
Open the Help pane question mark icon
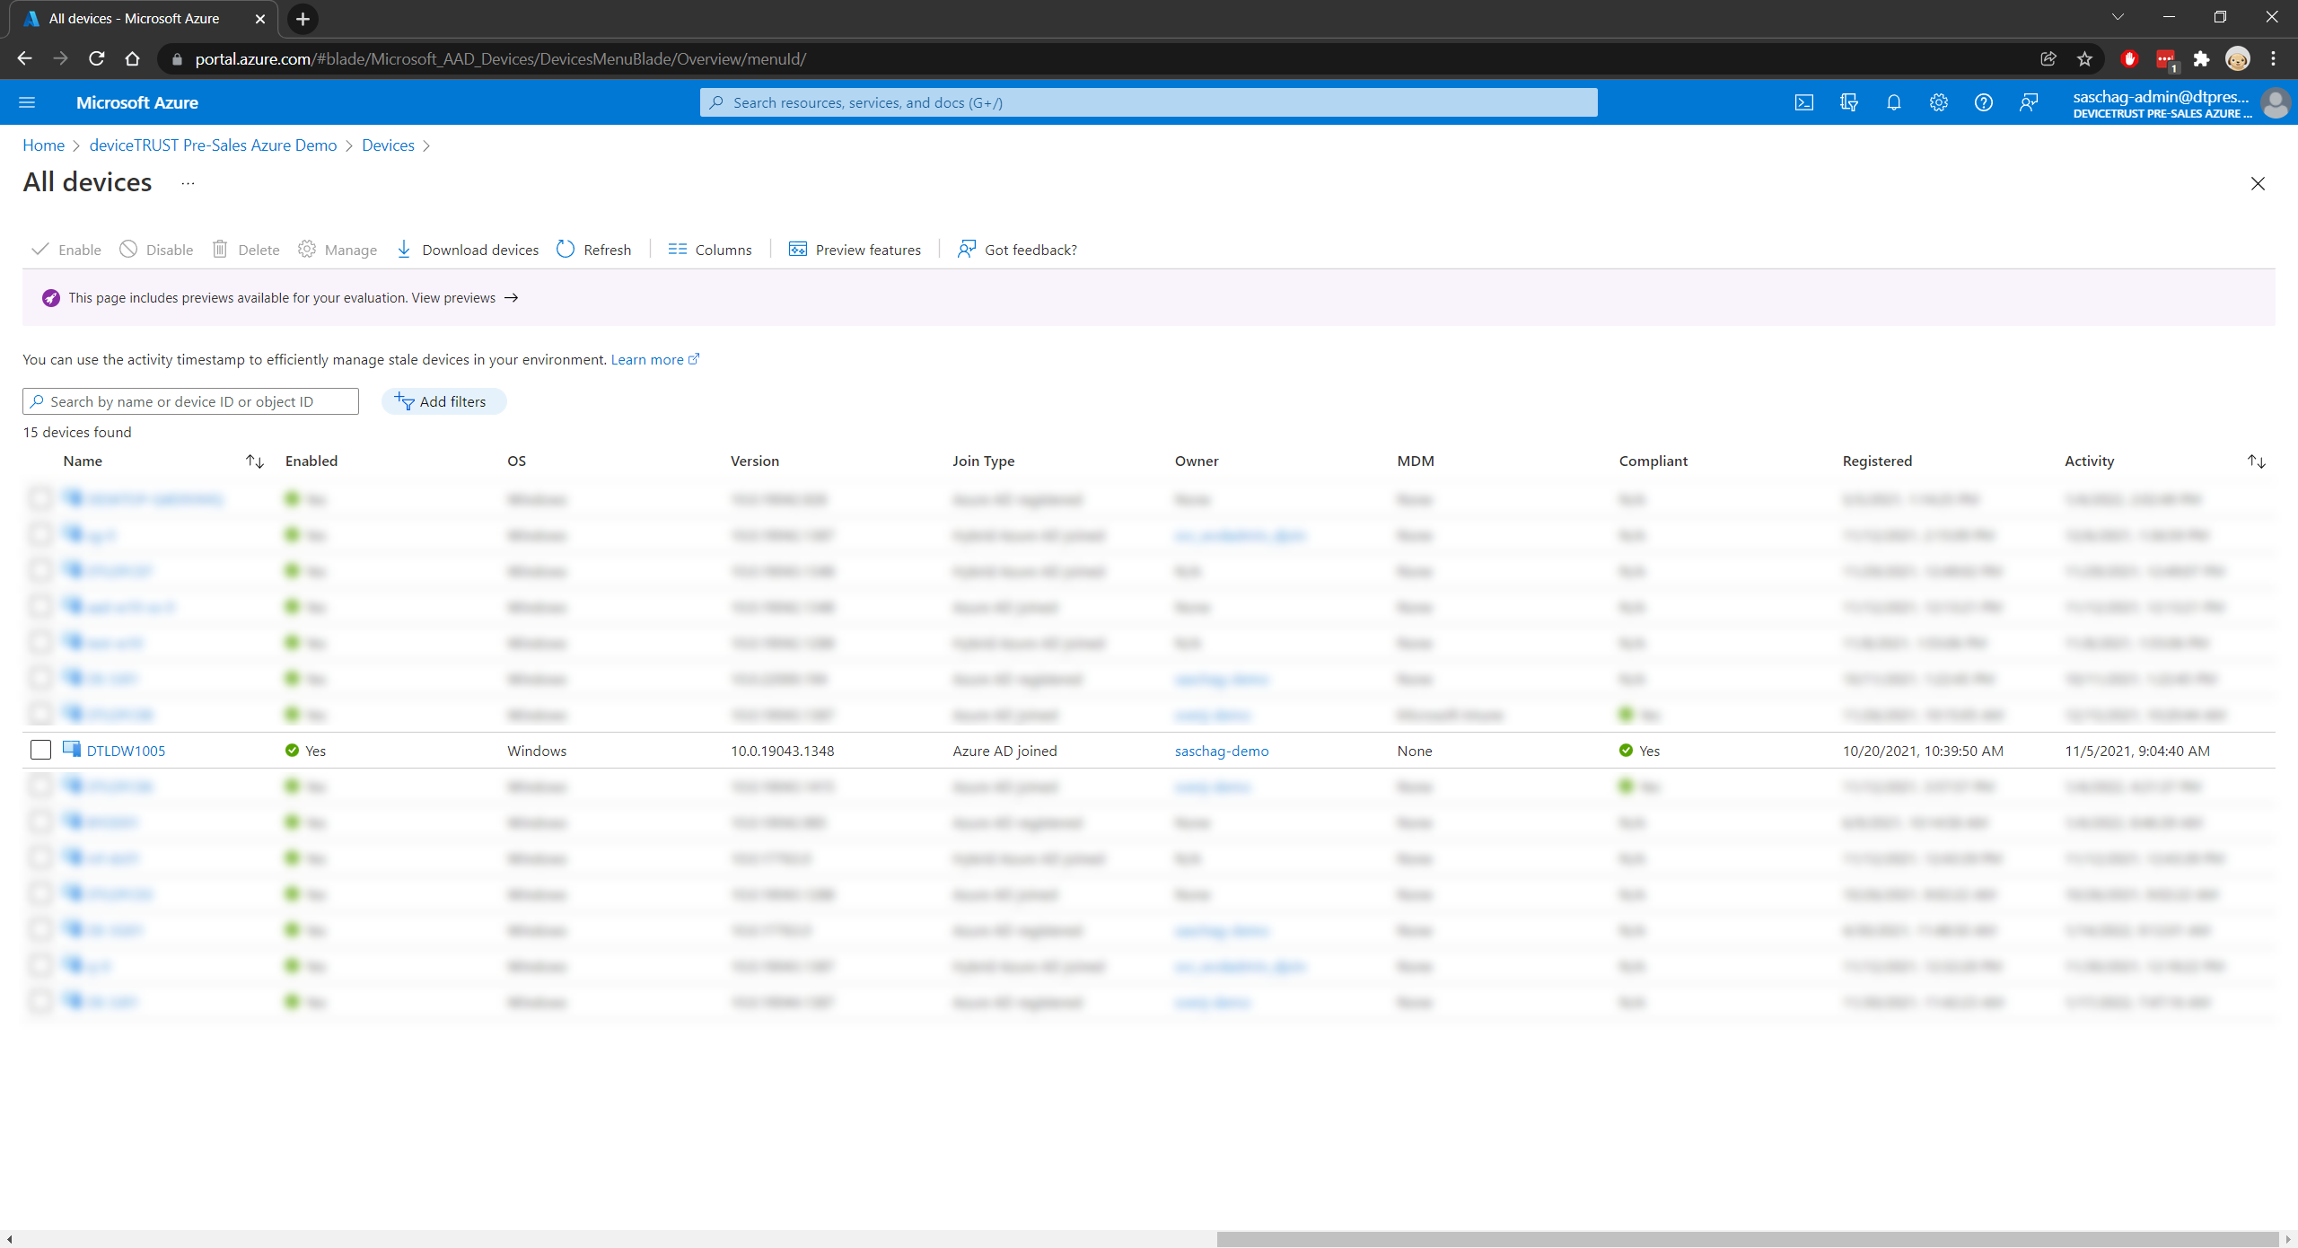pos(1984,101)
